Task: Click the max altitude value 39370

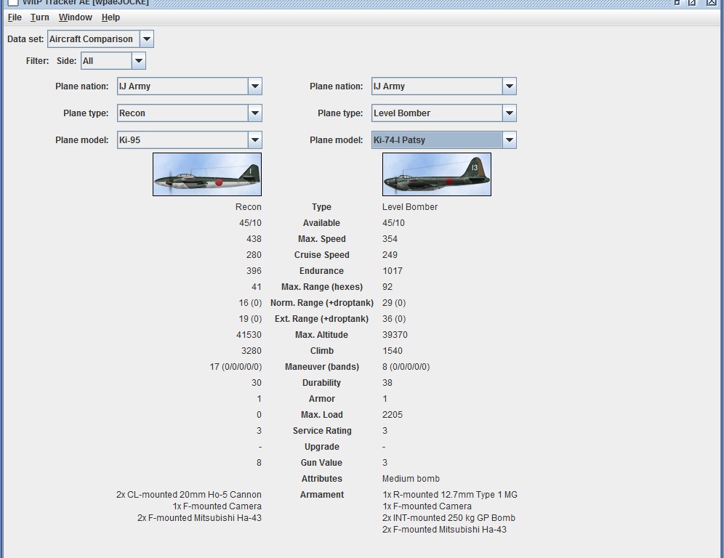Action: pyautogui.click(x=395, y=335)
